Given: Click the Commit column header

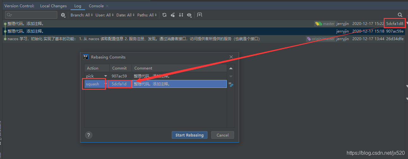Looking at the screenshot, I should (121, 68).
